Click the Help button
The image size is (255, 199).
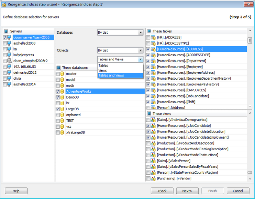(x=16, y=191)
